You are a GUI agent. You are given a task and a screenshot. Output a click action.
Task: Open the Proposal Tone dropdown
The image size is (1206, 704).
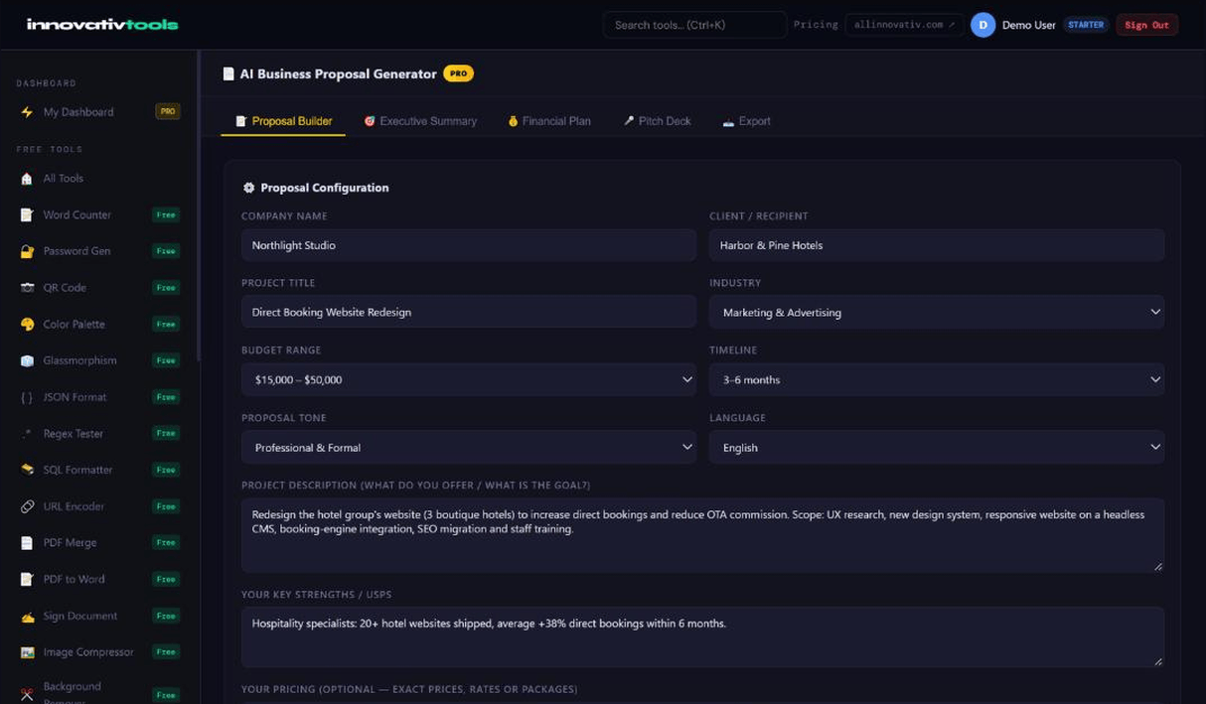pos(469,447)
